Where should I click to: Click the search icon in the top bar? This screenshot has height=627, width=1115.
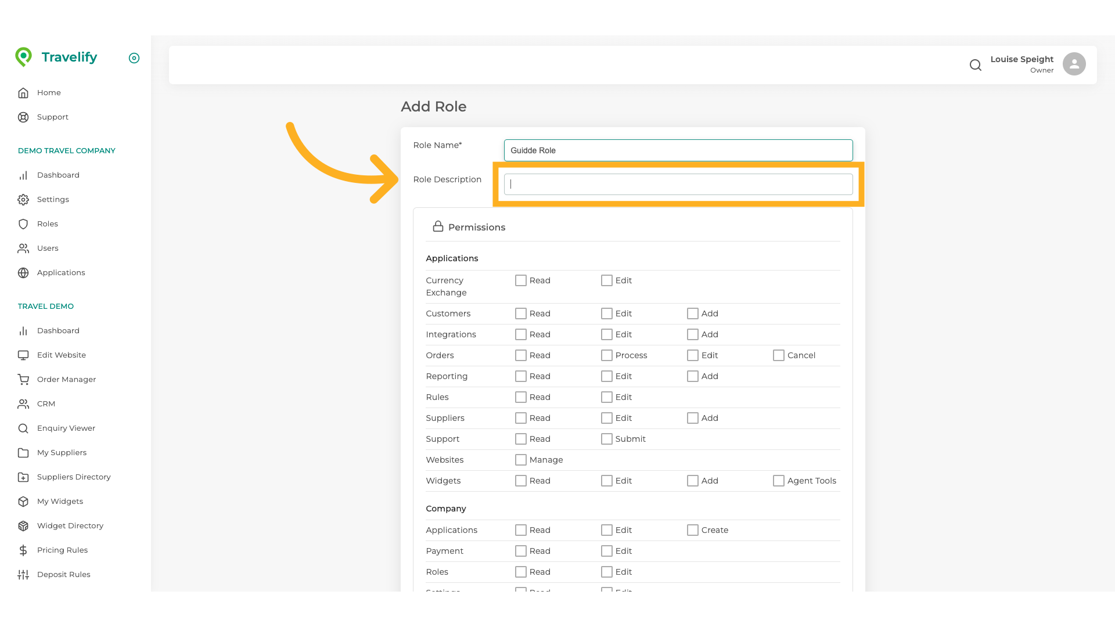point(975,65)
